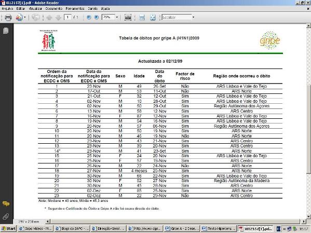Screen dimensions: 311x233
Task: Open the Visualizar menu
Action: [x=35, y=8]
